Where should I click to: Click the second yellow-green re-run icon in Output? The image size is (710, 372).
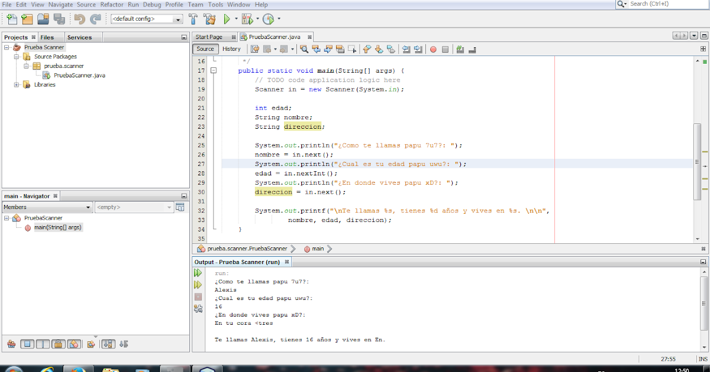(198, 285)
